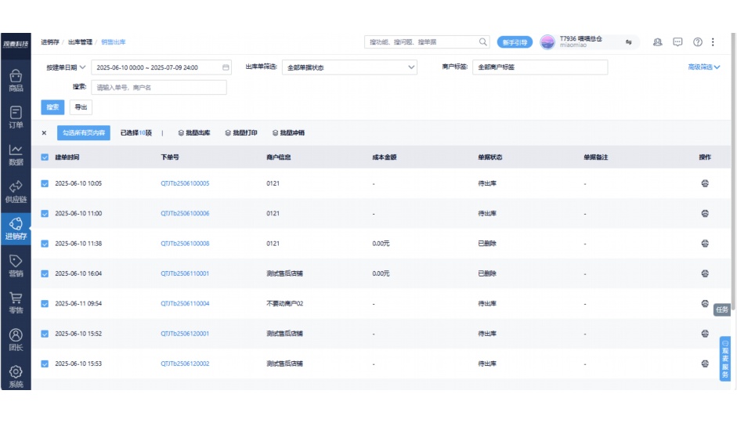Open the 订单 (Orders) sidebar section
Screen dimensions: 737x423
pos(16,117)
